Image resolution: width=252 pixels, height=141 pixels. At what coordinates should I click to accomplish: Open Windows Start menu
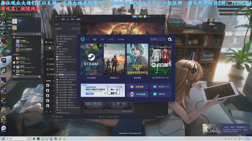3,138
